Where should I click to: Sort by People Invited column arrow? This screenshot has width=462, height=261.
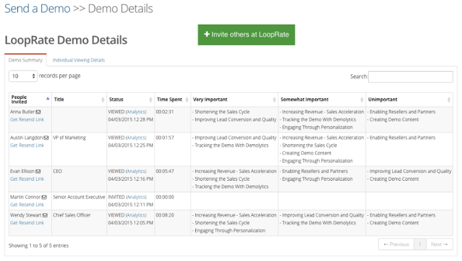tap(48, 99)
